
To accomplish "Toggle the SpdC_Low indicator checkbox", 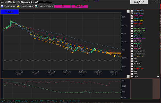I will (x=132, y=28).
